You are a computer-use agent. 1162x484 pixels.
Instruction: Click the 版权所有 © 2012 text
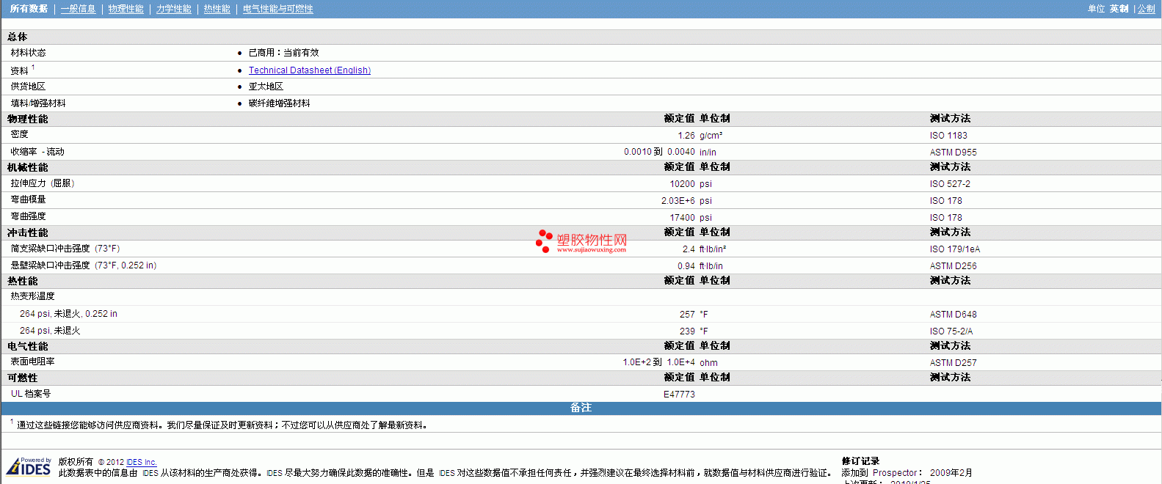point(91,462)
